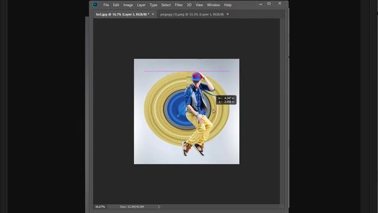The height and width of the screenshot is (213, 378).
Task: Open the Edit menu
Action: (116, 5)
